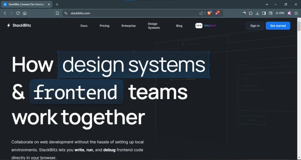Toggle the browser sidebar panel icon
The width and height of the screenshot is (301, 160).
[x=264, y=13]
